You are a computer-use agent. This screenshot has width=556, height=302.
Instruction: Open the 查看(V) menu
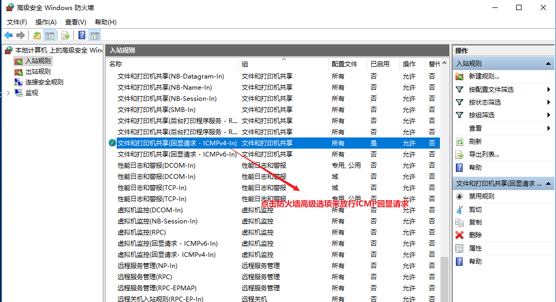[75, 22]
